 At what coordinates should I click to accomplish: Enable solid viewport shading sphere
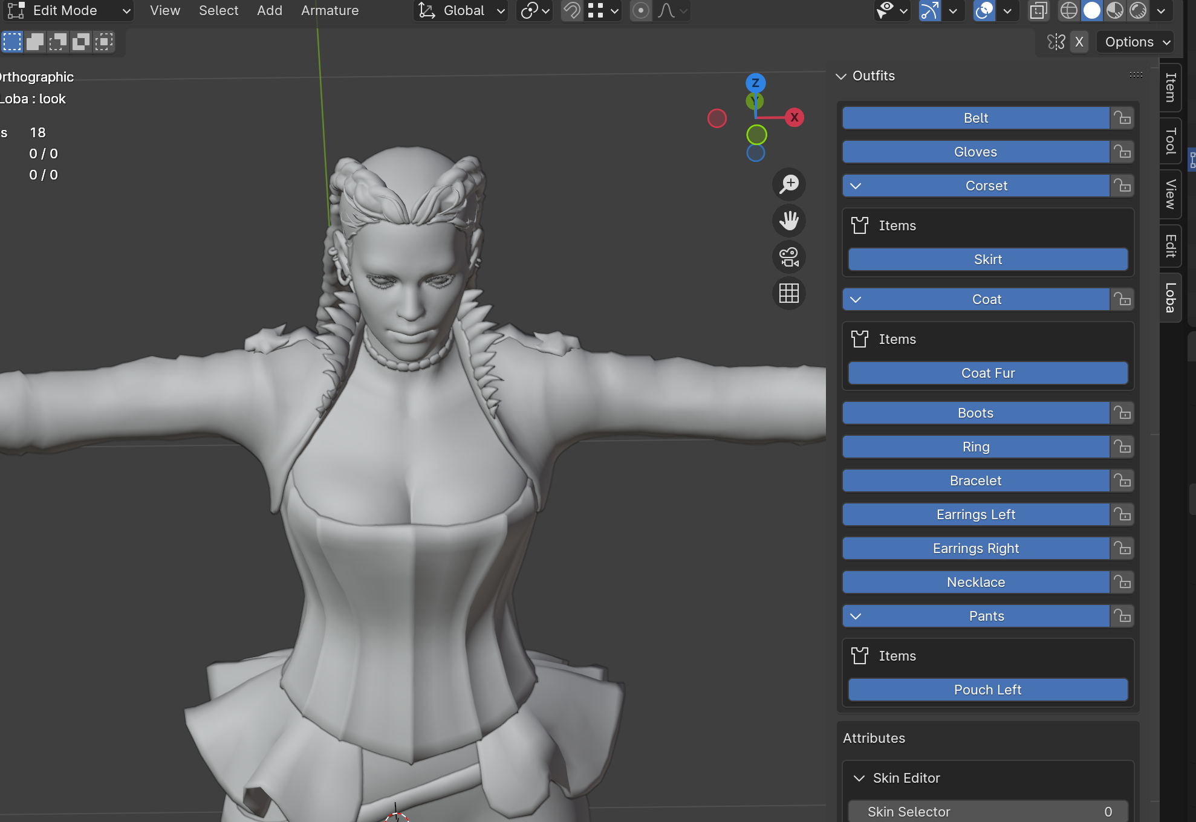coord(1092,10)
